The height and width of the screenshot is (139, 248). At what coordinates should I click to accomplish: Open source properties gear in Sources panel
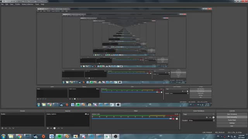tap(55, 128)
